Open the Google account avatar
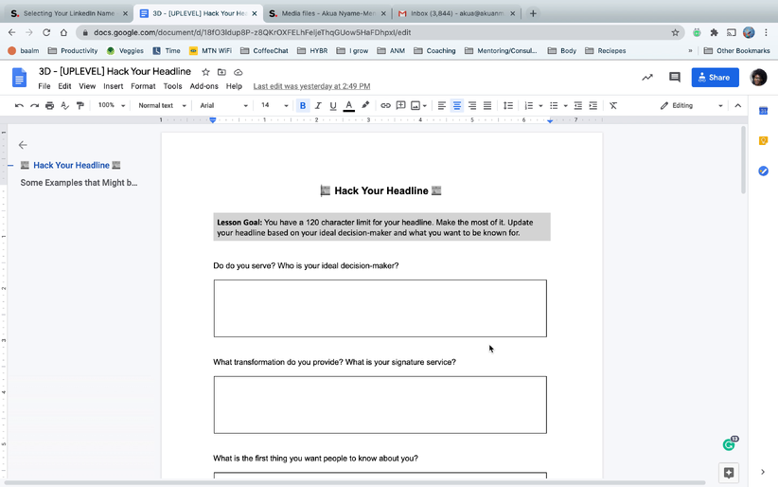The height and width of the screenshot is (487, 778). (758, 77)
